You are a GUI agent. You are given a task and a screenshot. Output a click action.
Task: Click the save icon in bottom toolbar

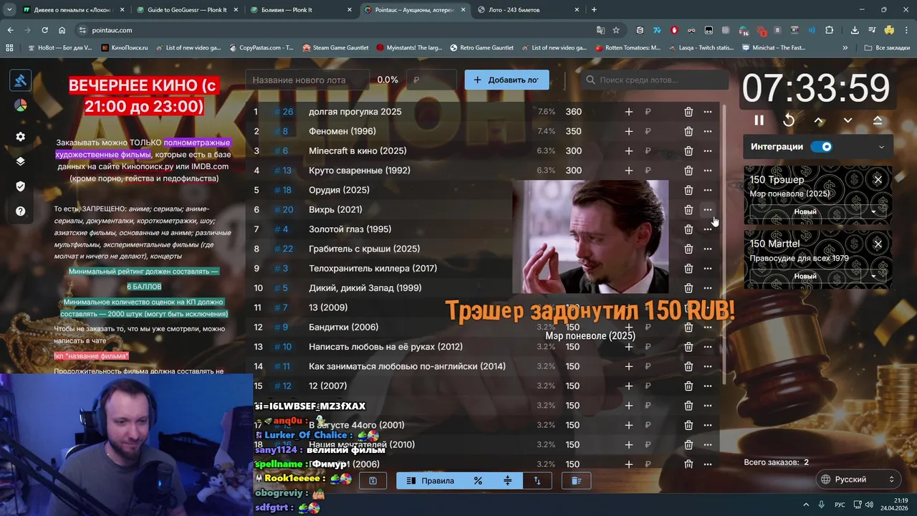(x=373, y=481)
